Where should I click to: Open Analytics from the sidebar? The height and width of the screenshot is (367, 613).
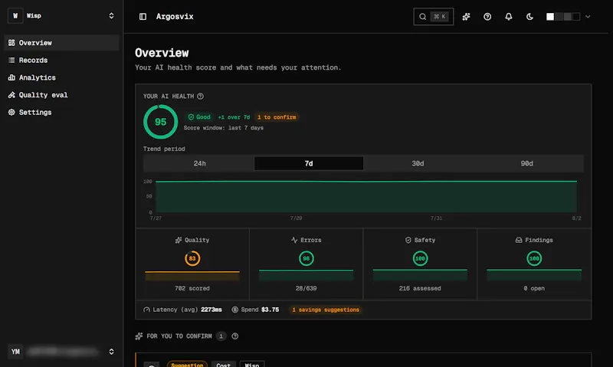(61, 77)
